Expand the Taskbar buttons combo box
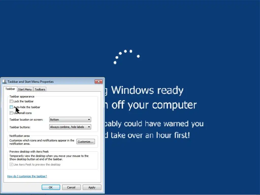 tap(70, 127)
